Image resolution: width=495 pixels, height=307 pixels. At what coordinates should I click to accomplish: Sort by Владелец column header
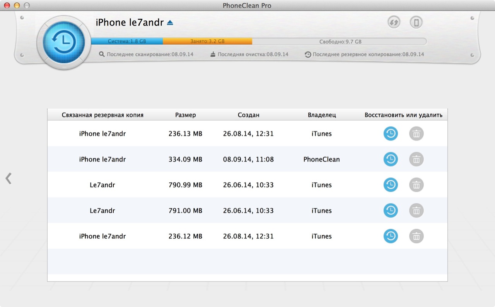click(322, 115)
